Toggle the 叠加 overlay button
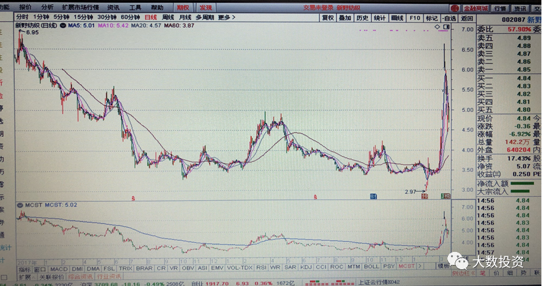Viewport: 542px width, 286px height. click(x=345, y=18)
